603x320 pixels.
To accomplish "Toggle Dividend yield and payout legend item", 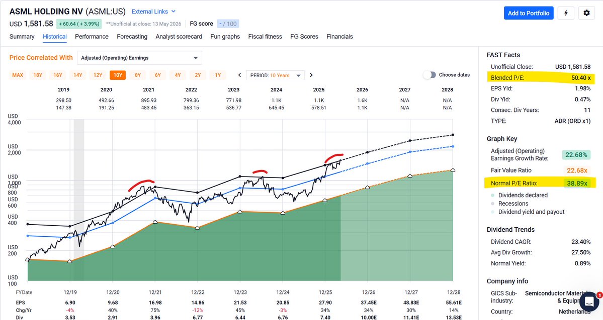I will (x=528, y=212).
